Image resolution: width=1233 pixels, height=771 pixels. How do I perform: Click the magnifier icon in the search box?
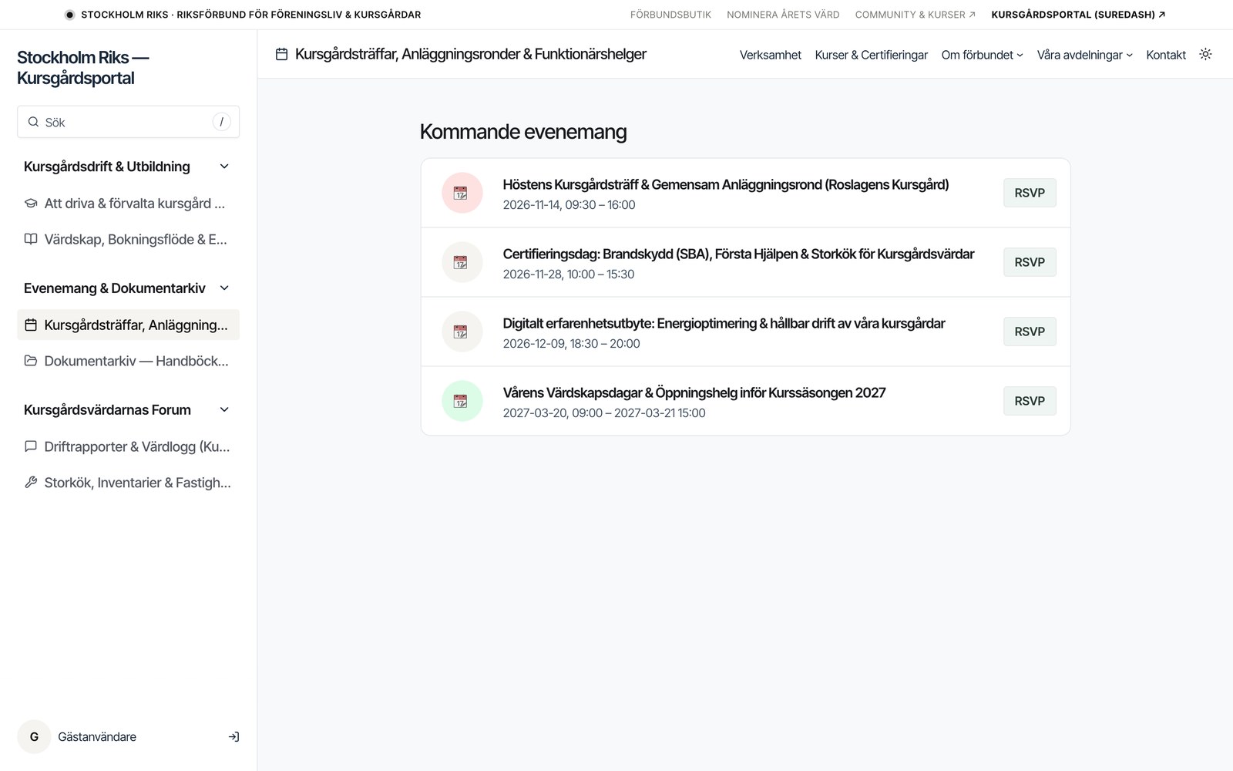[x=33, y=122]
